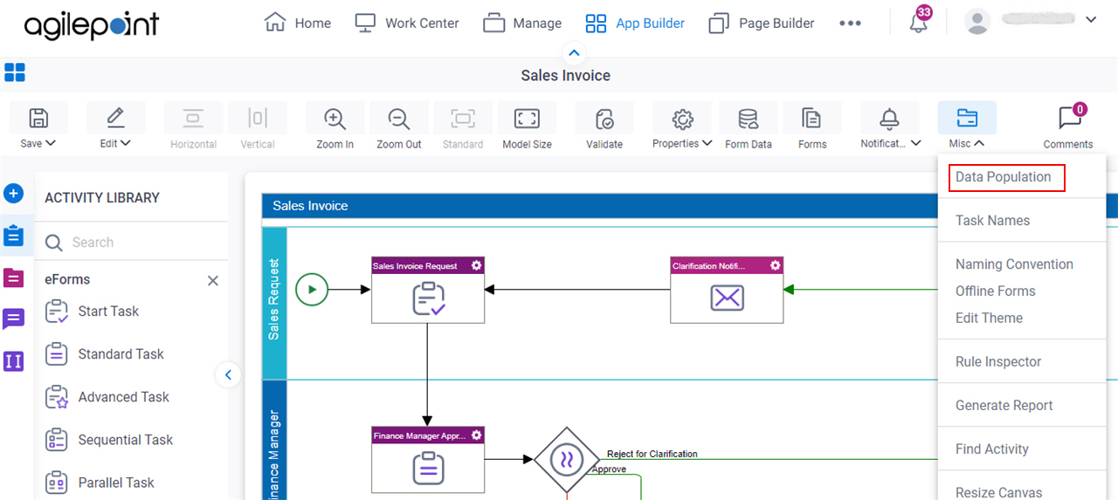This screenshot has height=500, width=1118.
Task: Select the purple columns sidebar icon
Action: (x=13, y=360)
